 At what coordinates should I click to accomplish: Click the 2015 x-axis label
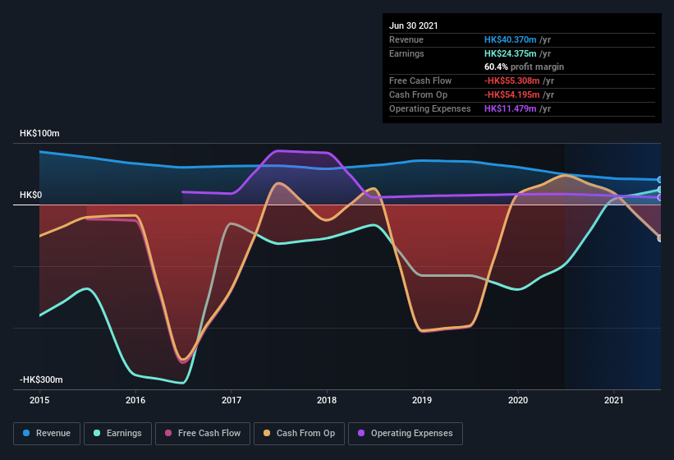[x=39, y=400]
